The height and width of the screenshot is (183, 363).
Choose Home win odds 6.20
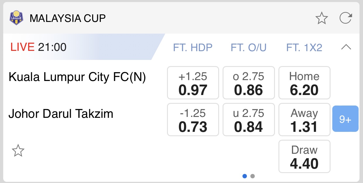pos(304,83)
